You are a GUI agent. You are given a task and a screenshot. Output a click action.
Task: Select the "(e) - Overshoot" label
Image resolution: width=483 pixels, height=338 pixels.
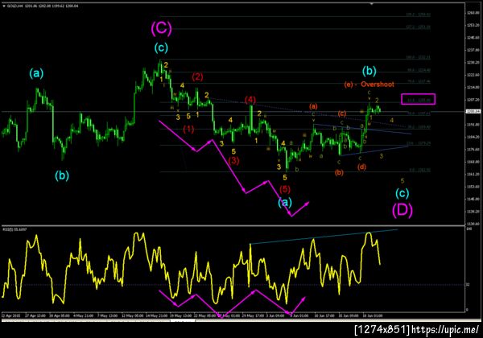click(369, 84)
